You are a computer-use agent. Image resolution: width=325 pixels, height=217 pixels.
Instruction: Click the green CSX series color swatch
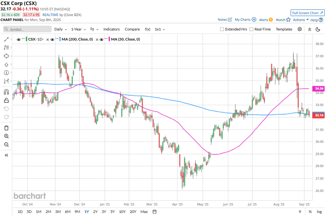27,39
